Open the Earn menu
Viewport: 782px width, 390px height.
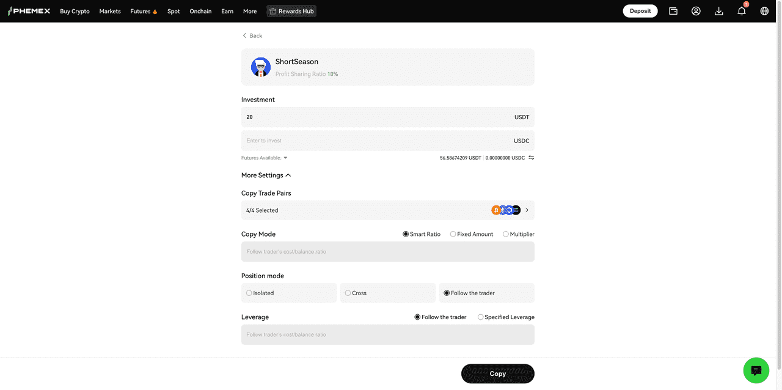click(x=227, y=11)
